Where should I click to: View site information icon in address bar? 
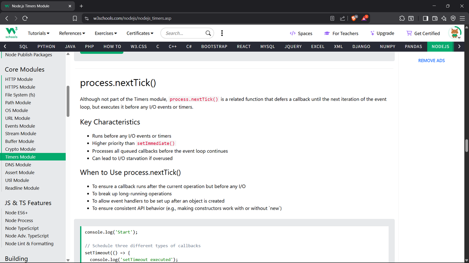(87, 18)
